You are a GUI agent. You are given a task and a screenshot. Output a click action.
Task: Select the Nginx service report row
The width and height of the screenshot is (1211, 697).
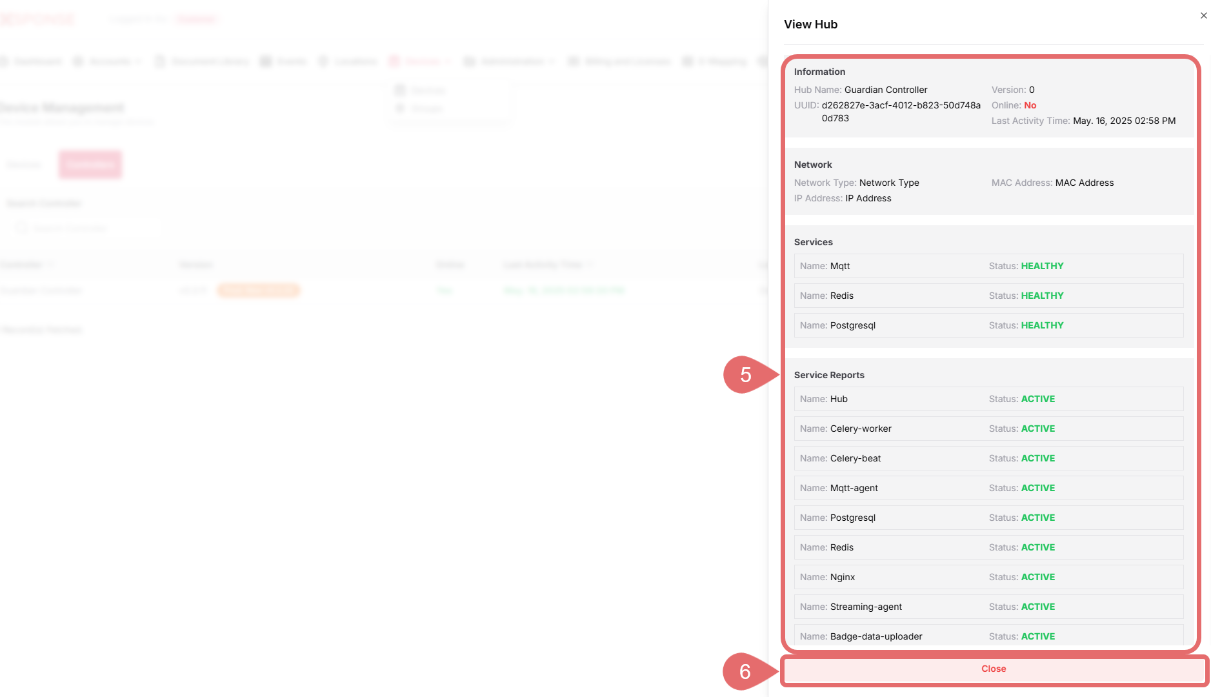(x=988, y=577)
